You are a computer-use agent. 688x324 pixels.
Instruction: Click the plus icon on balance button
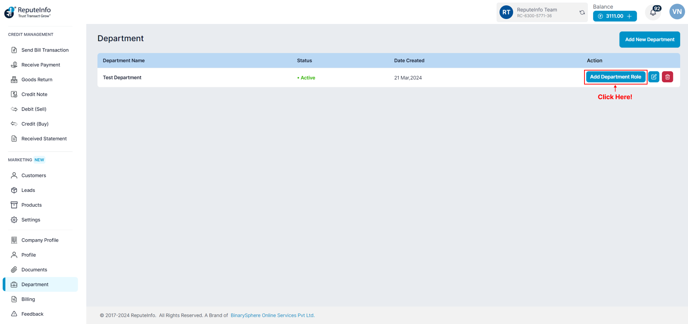(x=629, y=16)
